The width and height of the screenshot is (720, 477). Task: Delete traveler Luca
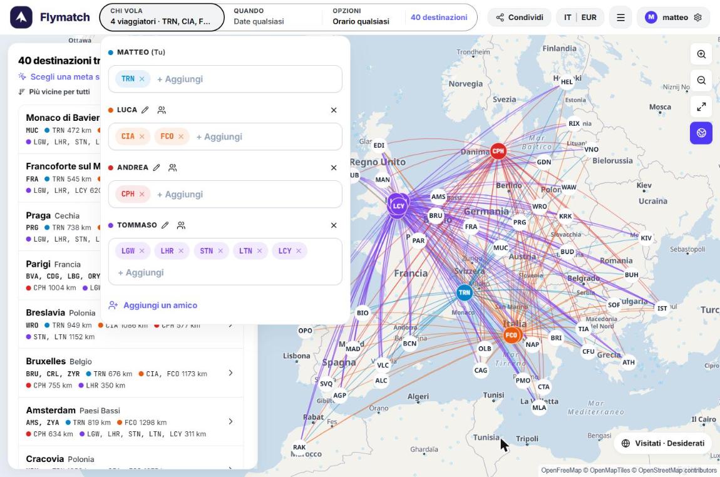(x=334, y=110)
